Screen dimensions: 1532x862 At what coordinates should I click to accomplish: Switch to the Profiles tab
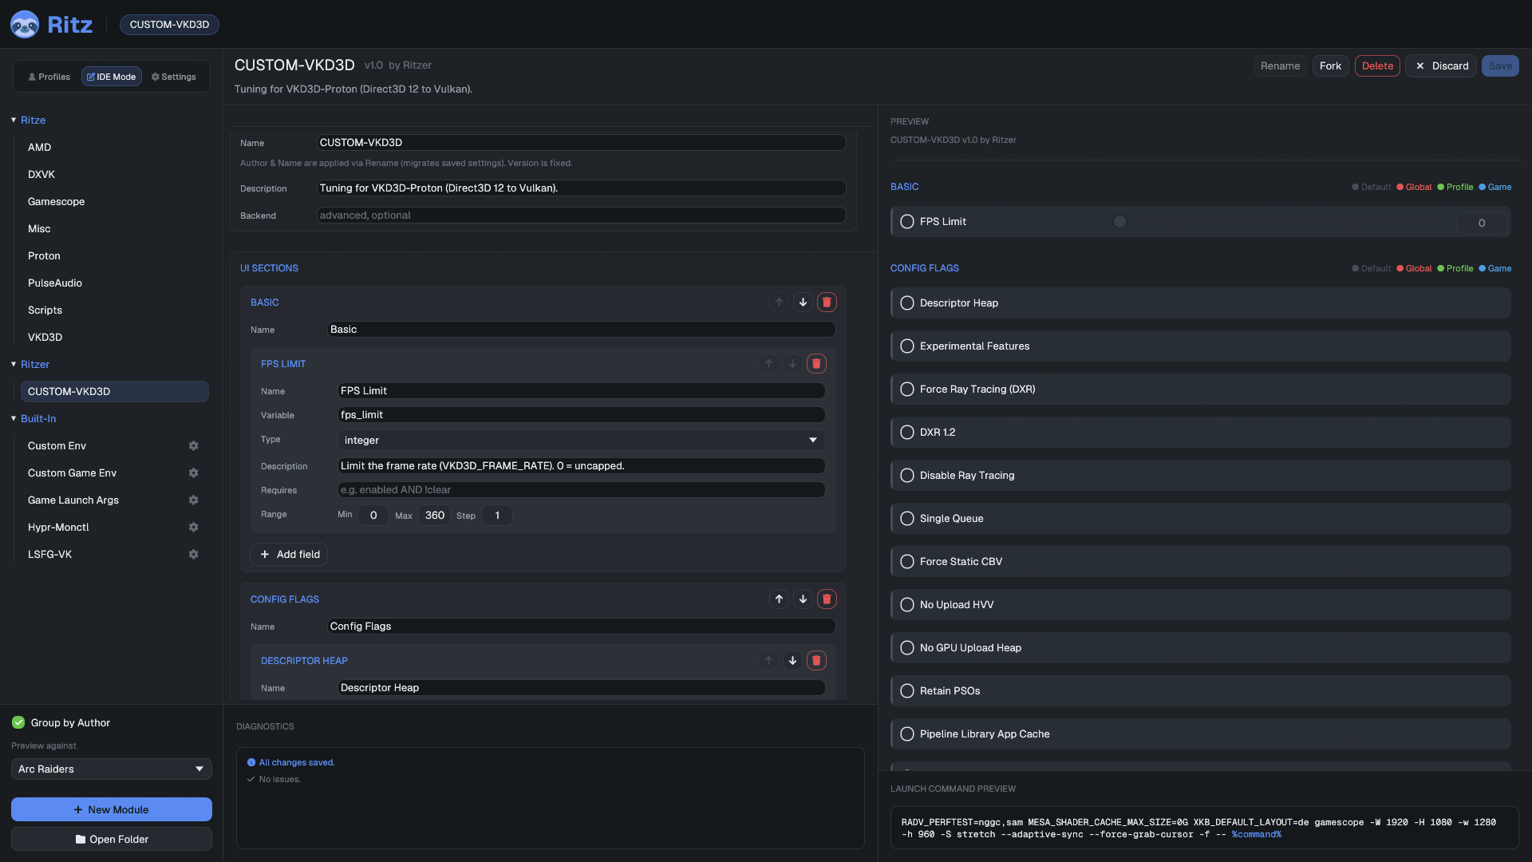[x=49, y=77]
